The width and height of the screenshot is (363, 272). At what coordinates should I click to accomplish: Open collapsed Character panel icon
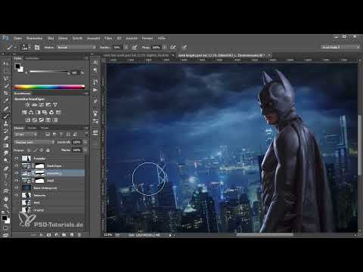[x=95, y=62]
